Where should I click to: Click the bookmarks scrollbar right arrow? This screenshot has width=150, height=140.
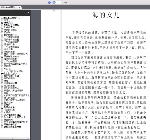pos(29,138)
